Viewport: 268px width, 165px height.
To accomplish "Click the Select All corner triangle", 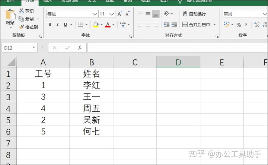I will [x=11, y=62].
